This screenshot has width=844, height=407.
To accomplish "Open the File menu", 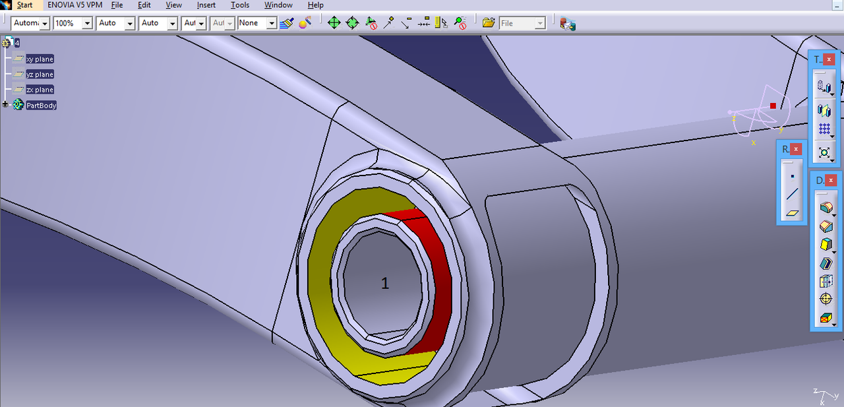I will [117, 5].
